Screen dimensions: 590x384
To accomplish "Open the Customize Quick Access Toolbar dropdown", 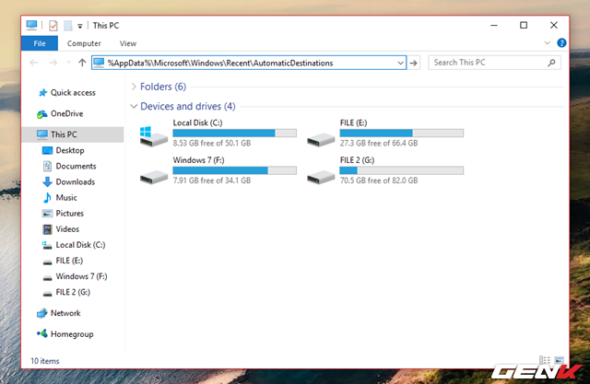I will (80, 26).
